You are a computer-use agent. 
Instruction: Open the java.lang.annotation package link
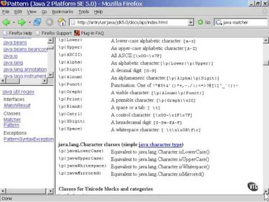pyautogui.click(x=25, y=70)
